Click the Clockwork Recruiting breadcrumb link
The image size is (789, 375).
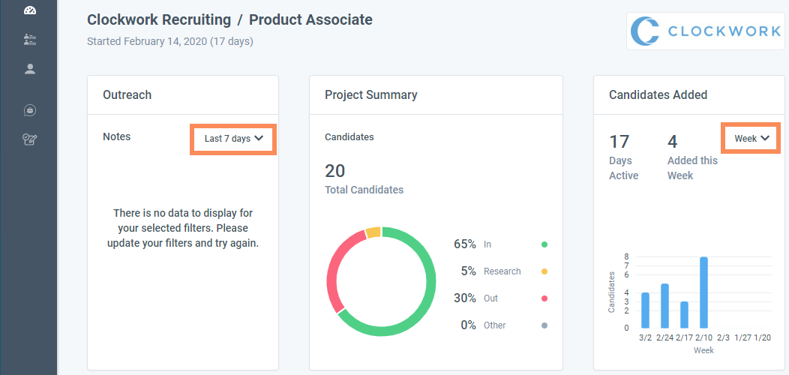[158, 19]
